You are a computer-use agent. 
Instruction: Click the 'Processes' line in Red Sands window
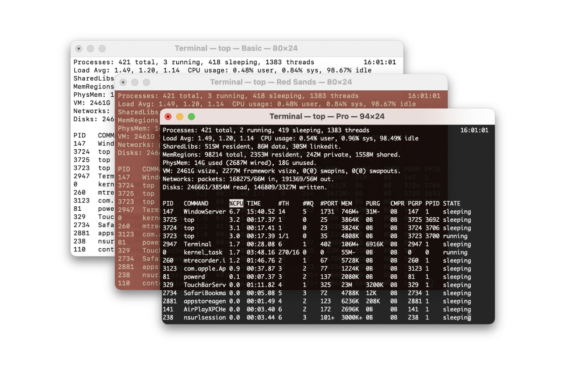pos(238,96)
